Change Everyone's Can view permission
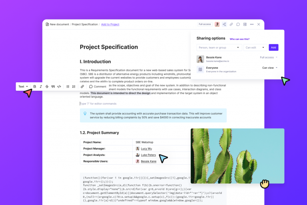 point(270,68)
